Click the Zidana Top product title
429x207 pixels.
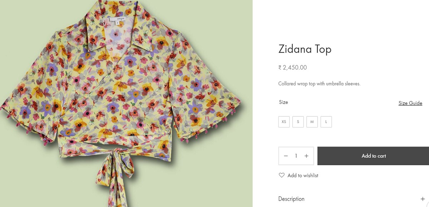305,49
